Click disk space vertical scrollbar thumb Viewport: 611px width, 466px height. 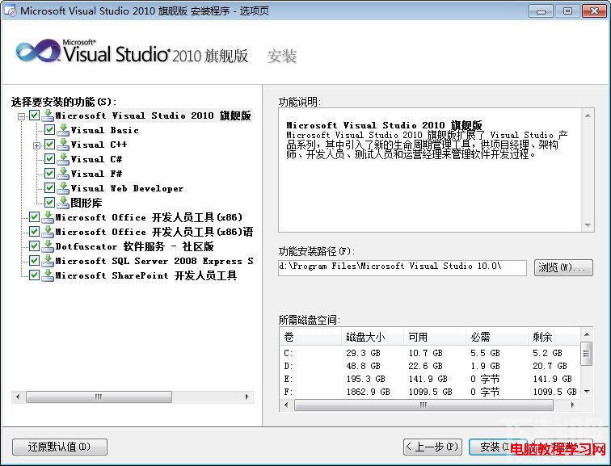tap(586, 354)
